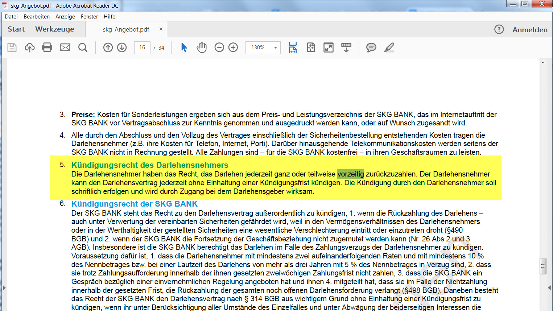Image resolution: width=553 pixels, height=311 pixels.
Task: Click the vertical scrollbar thumb
Action: [x=543, y=266]
